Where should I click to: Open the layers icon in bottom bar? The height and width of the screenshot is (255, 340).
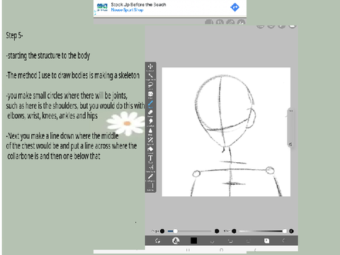[266, 241]
